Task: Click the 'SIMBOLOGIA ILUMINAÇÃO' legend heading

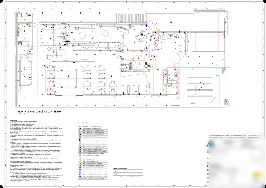Action: (x=120, y=169)
